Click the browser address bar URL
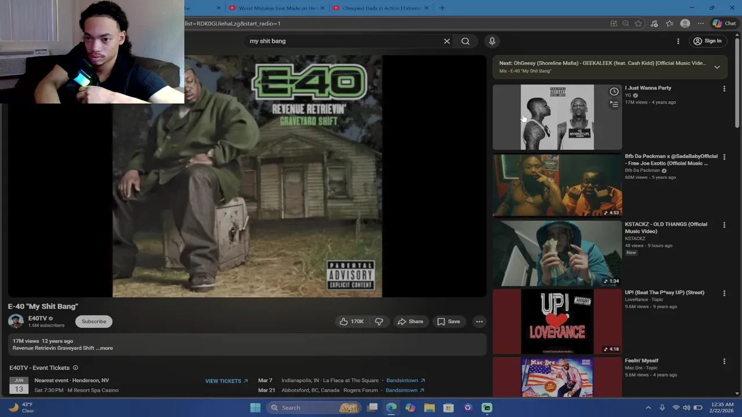The image size is (742, 417). (232, 24)
